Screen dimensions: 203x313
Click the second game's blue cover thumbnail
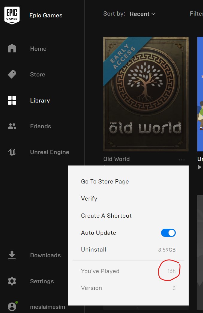pos(200,94)
